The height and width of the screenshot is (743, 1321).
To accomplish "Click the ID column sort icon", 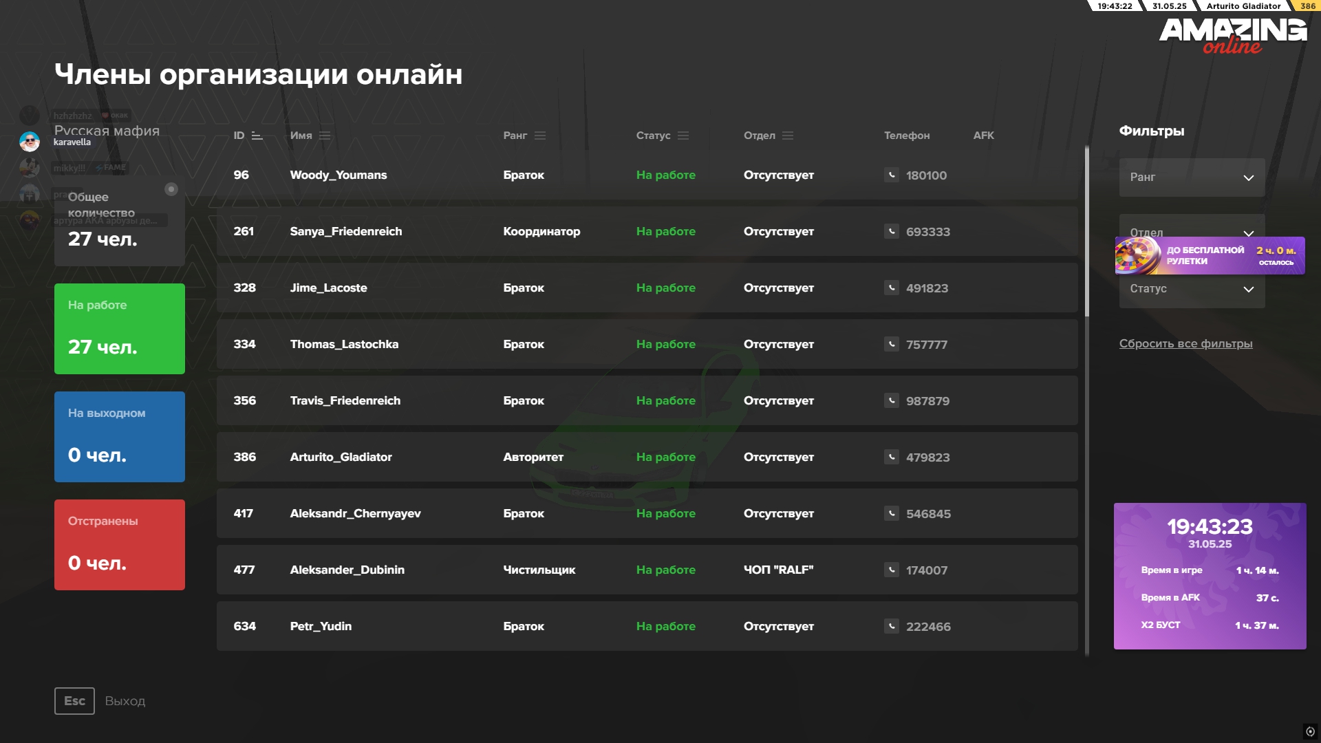I will [x=257, y=136].
